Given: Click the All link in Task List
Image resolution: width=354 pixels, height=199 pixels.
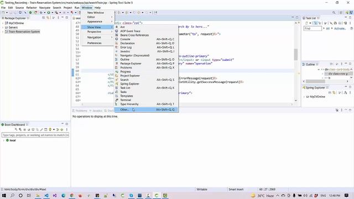Looking at the screenshot, I should click(328, 29).
